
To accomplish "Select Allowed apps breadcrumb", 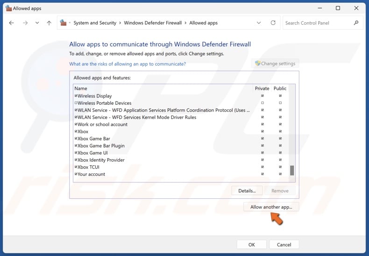I will (x=203, y=23).
